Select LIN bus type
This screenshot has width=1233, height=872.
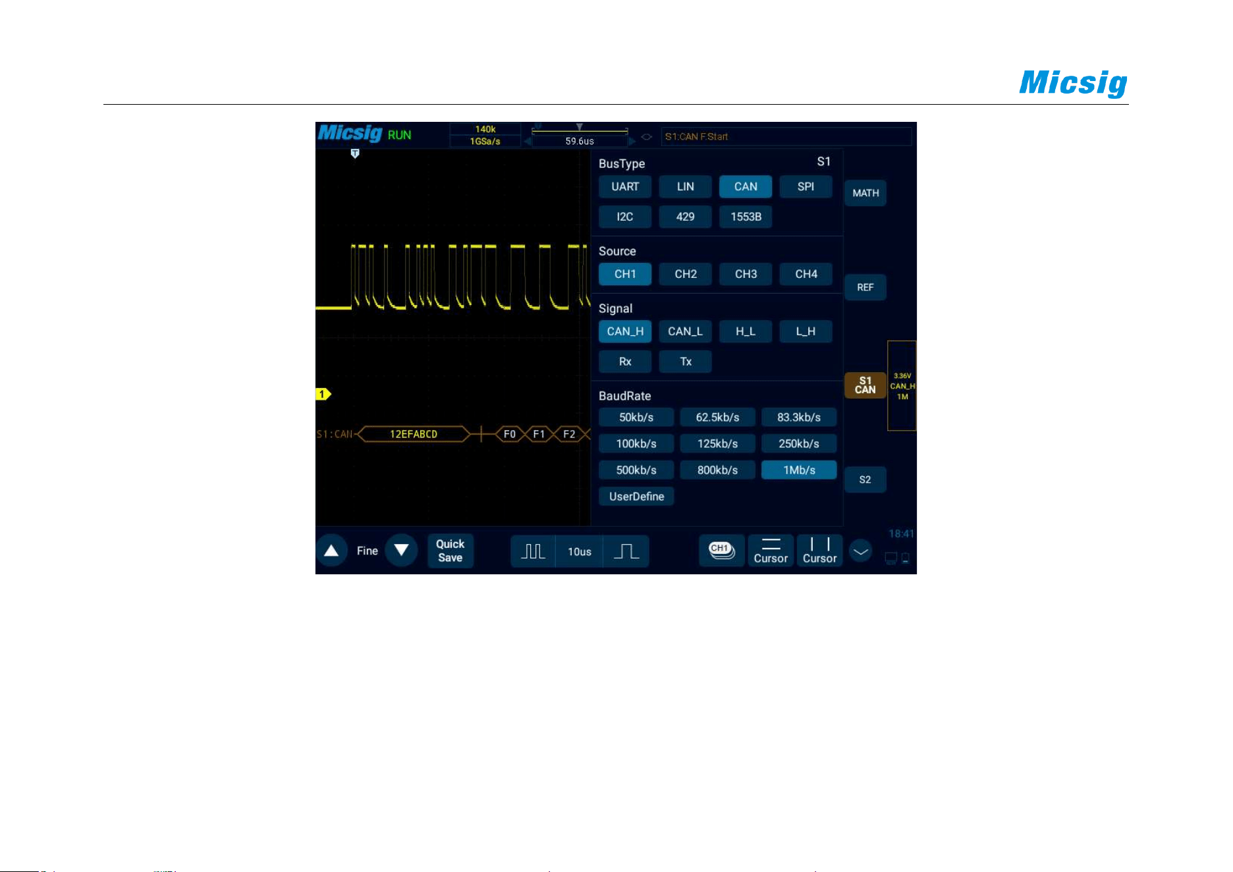[x=686, y=186]
